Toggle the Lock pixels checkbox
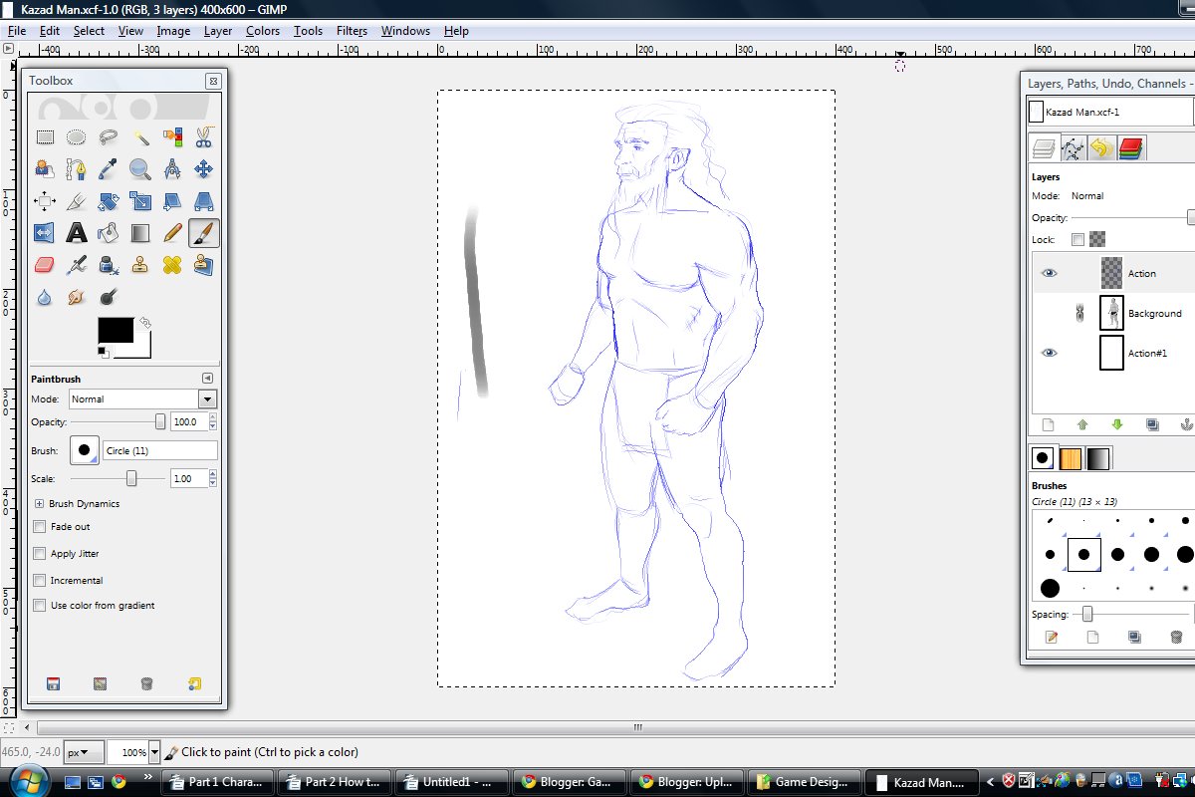This screenshot has width=1195, height=797. pyautogui.click(x=1077, y=240)
